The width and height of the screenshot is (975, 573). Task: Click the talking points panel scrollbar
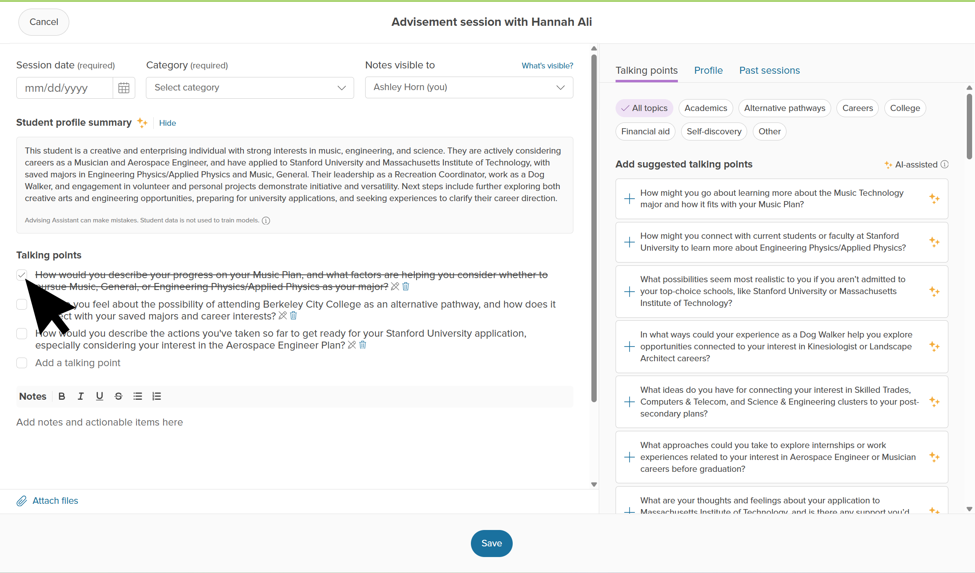click(x=969, y=127)
